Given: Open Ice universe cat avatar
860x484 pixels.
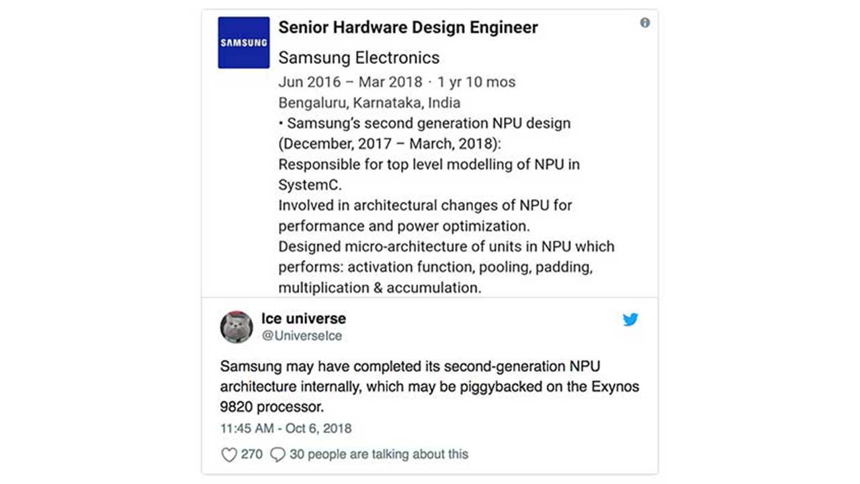Looking at the screenshot, I should [x=236, y=327].
